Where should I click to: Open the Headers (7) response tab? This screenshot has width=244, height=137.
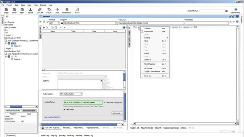pos(134,128)
